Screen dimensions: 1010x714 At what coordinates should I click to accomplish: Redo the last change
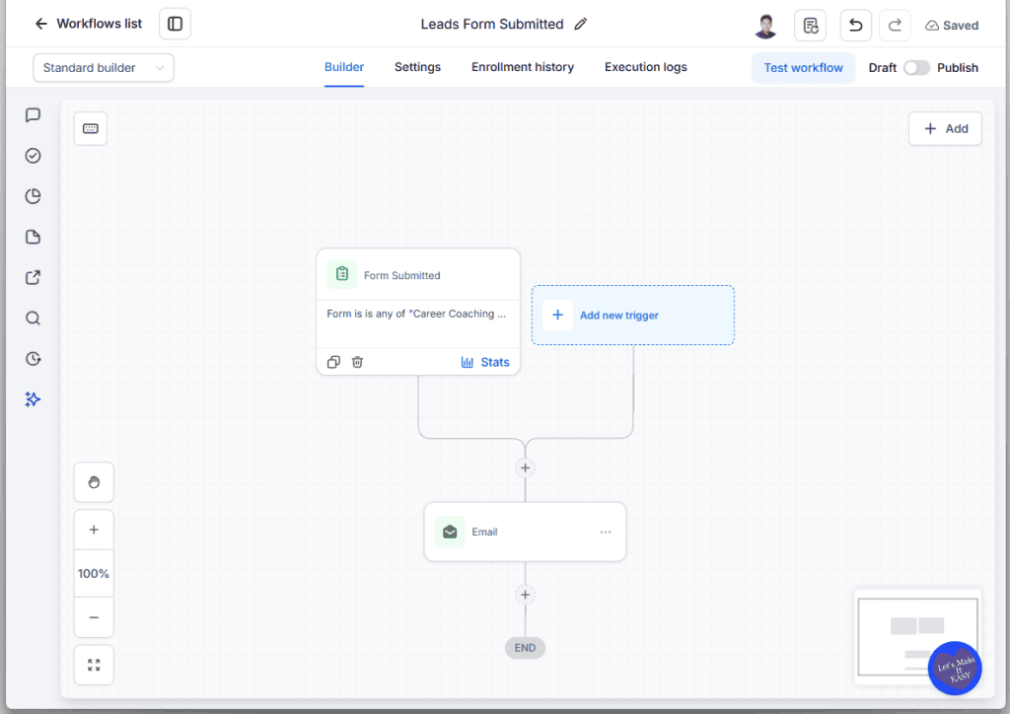(x=895, y=26)
